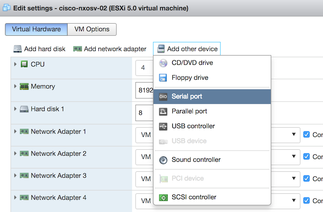Viewport: 323px width, 212px height.
Task: Click Add network adapter button
Action: 110,49
